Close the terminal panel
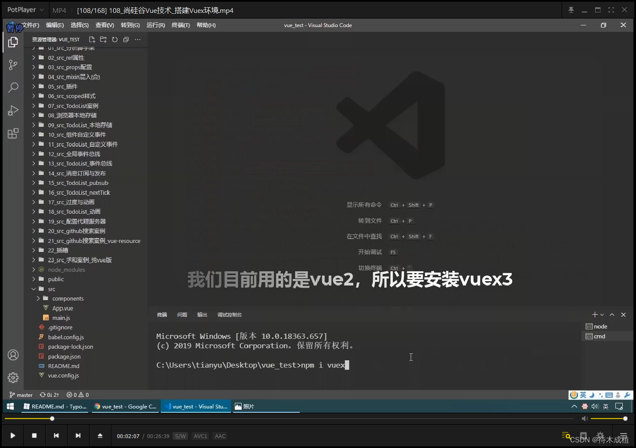The image size is (636, 448). 624,315
